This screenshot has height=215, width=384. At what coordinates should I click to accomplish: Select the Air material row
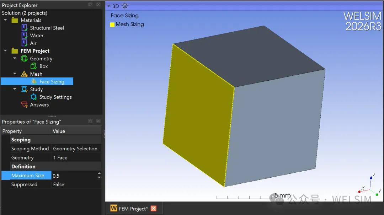[33, 43]
